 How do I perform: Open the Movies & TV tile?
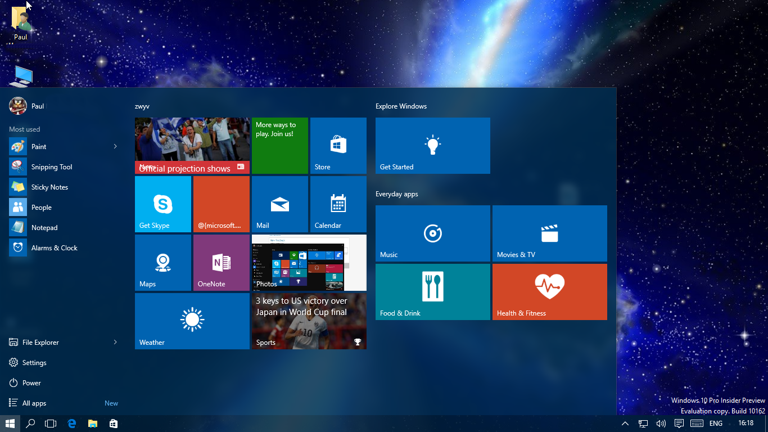[x=550, y=233]
